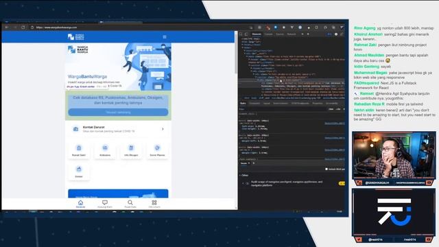Viewport: 439px width, 247px height.
Task: Open the DOM Breakpoints sub-tab
Action: click(x=300, y=104)
